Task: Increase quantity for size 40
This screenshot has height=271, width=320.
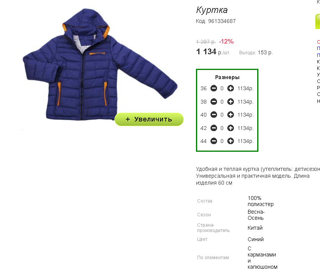Action: click(230, 115)
